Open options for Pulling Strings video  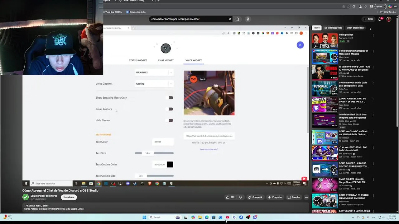point(373,35)
